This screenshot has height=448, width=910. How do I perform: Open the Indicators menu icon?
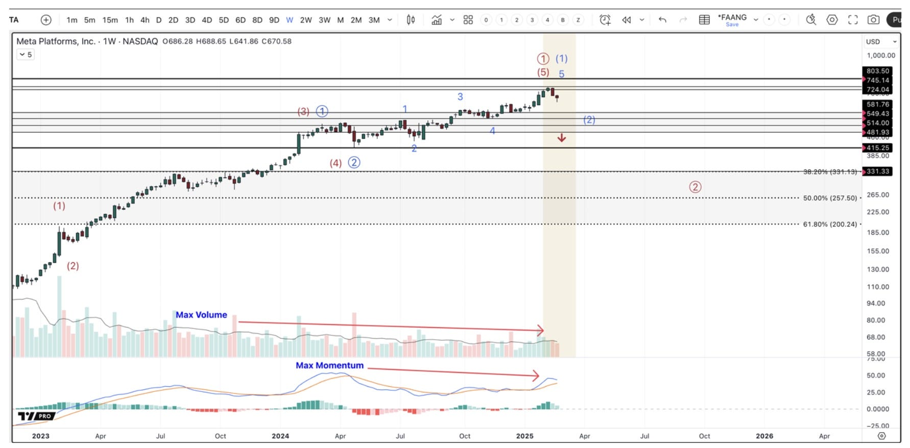click(x=437, y=20)
